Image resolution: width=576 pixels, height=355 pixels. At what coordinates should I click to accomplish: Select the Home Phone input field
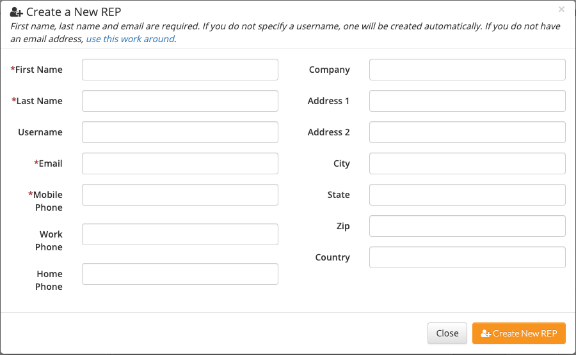click(x=180, y=274)
